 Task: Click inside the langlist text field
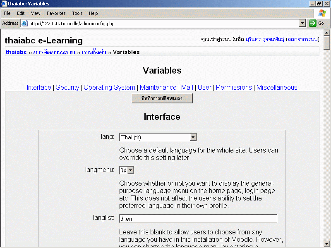[x=198, y=218]
